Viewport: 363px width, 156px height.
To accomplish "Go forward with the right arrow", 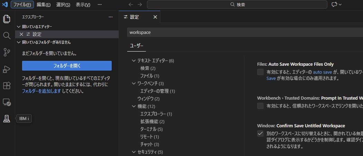I will tap(140, 4).
